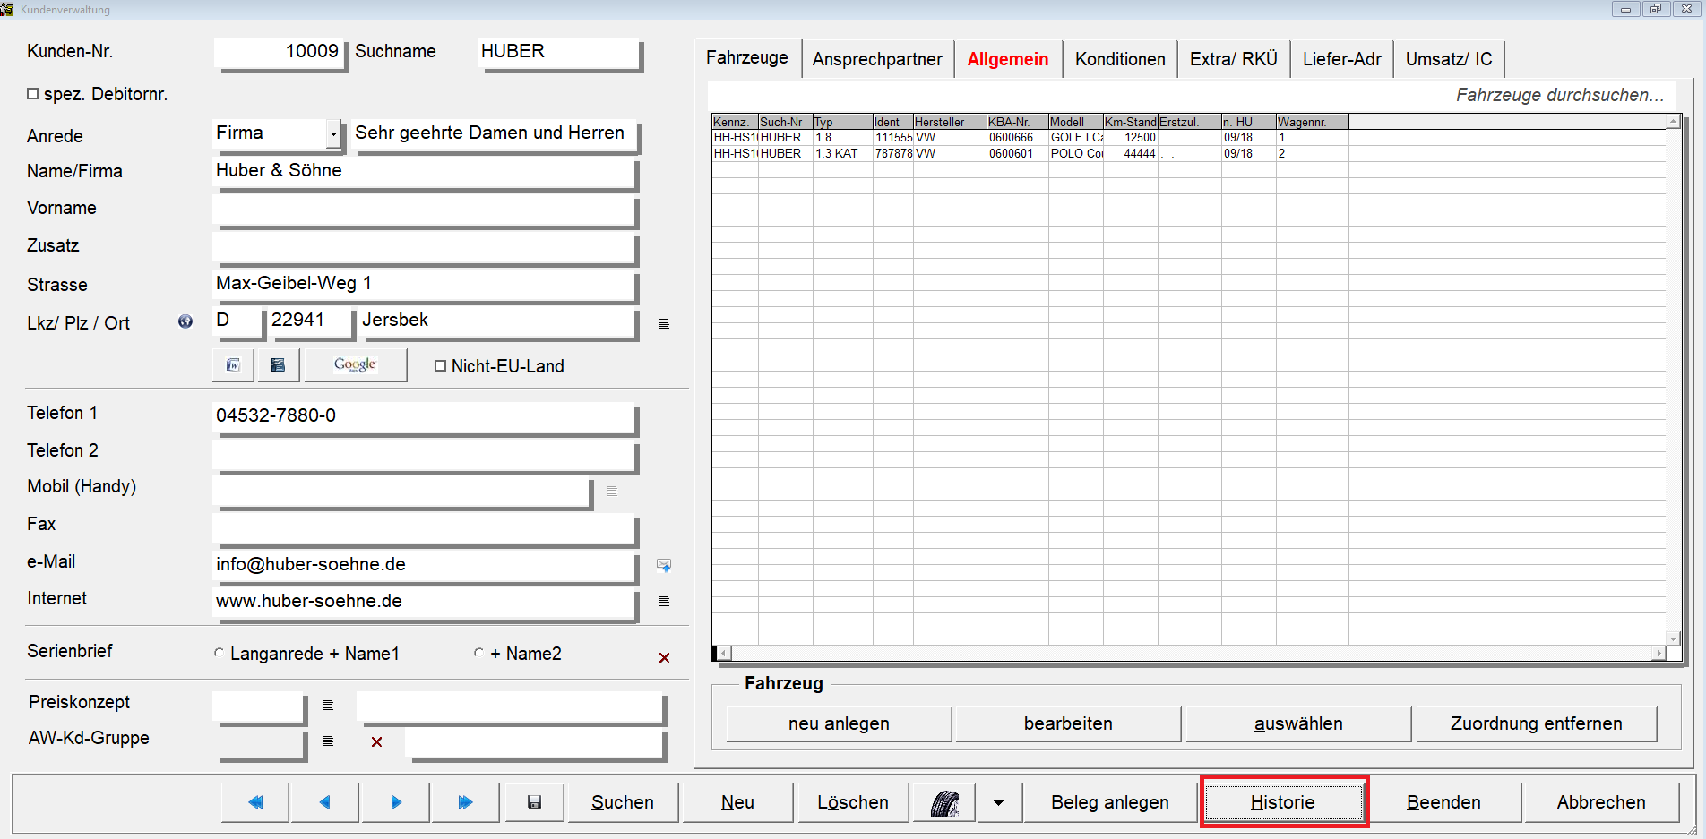1706x839 pixels.
Task: Click red X beside Serienbrief options
Action: pos(664,657)
